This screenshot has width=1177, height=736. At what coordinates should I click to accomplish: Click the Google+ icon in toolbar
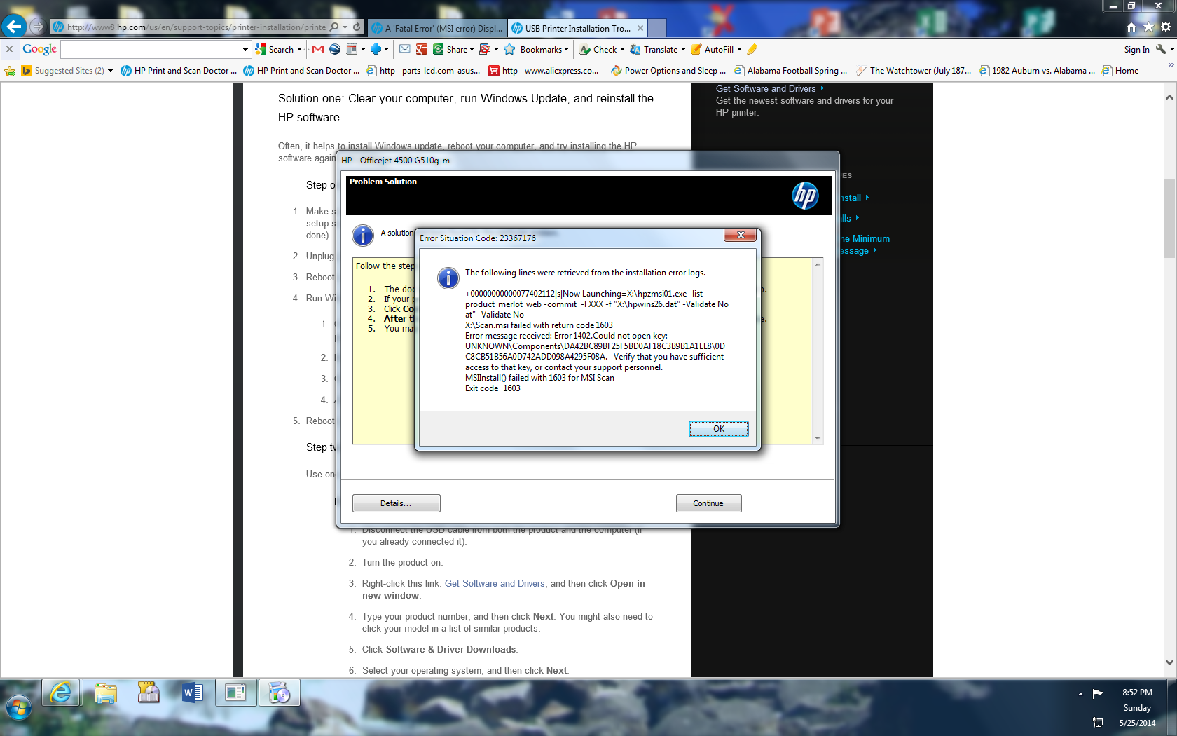421,49
